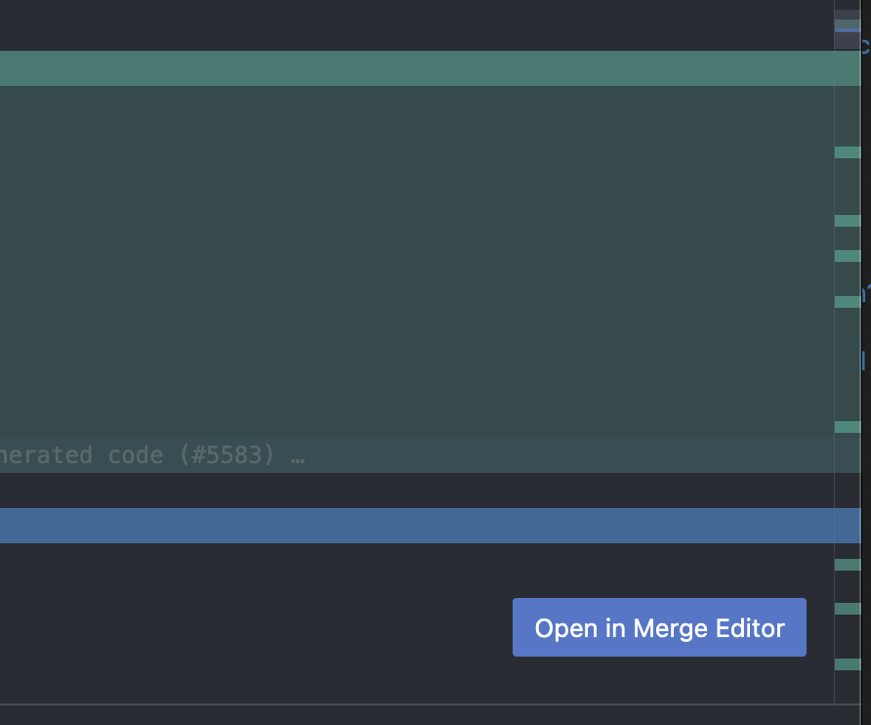Click the Open in Merge Editor button
Viewport: 871px width, 725px height.
(x=659, y=627)
